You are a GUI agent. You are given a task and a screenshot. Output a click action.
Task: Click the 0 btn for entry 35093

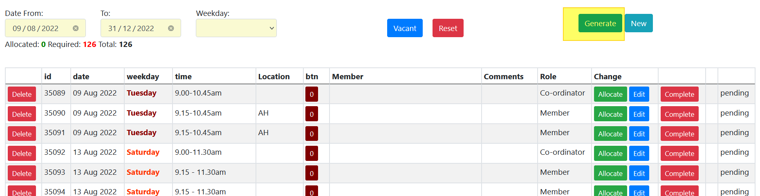312,174
